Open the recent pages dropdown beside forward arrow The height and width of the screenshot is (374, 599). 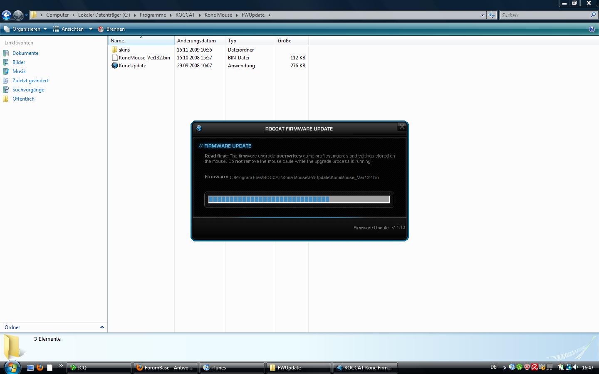click(x=26, y=15)
